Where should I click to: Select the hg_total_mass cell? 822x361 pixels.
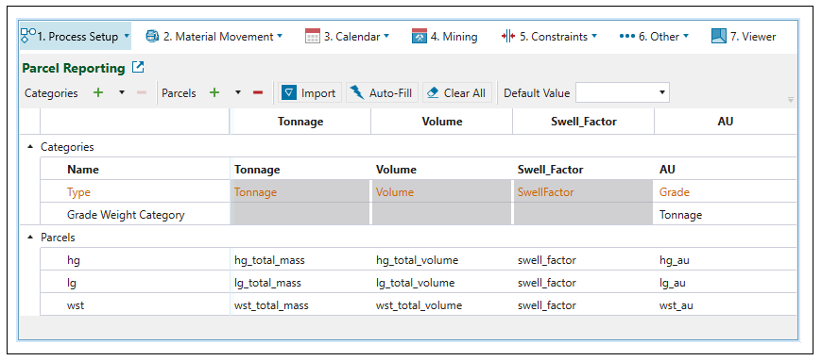300,260
